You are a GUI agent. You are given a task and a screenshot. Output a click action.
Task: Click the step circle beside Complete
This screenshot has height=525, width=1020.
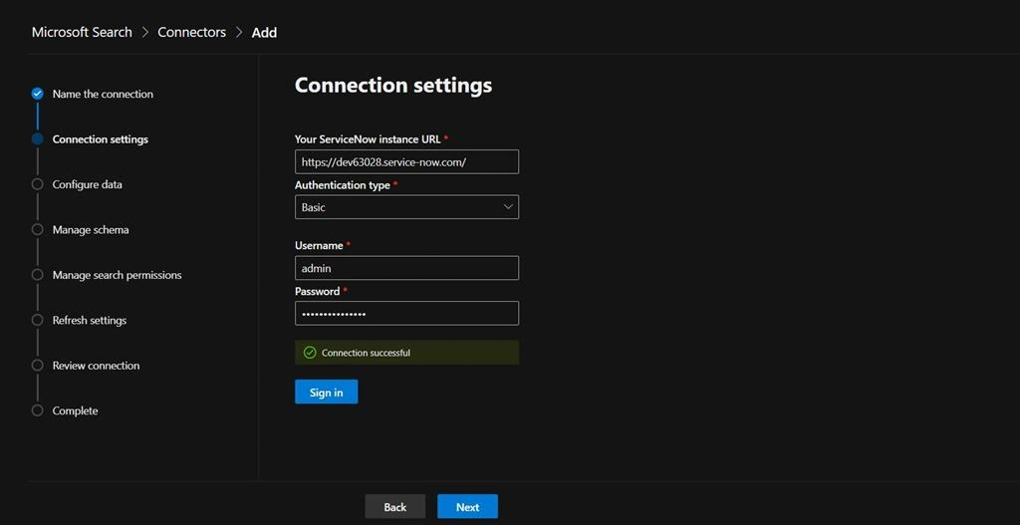pyautogui.click(x=37, y=410)
